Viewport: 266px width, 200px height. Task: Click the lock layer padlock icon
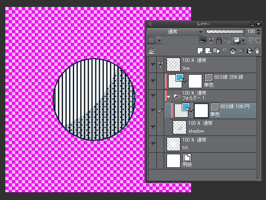[219, 40]
